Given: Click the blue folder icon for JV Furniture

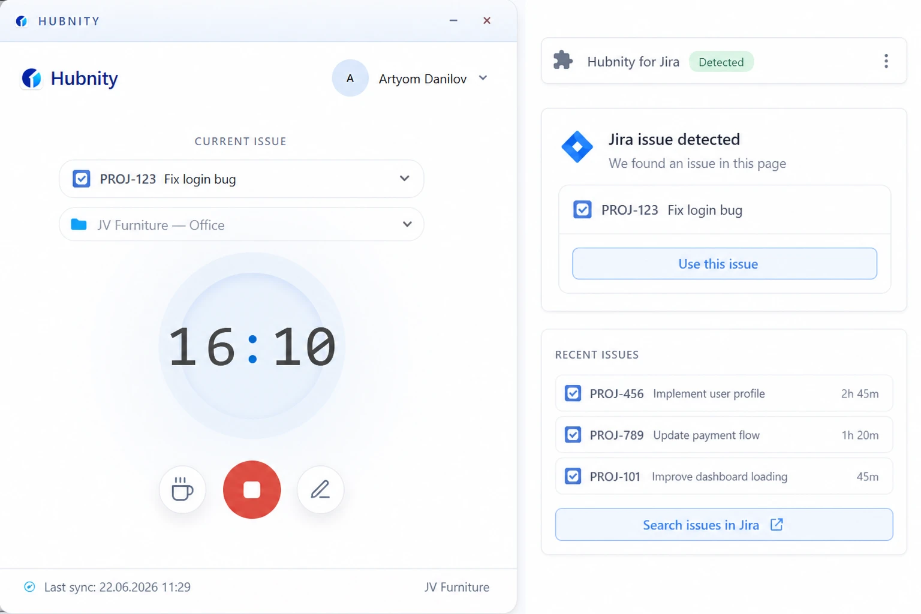Looking at the screenshot, I should click(79, 224).
